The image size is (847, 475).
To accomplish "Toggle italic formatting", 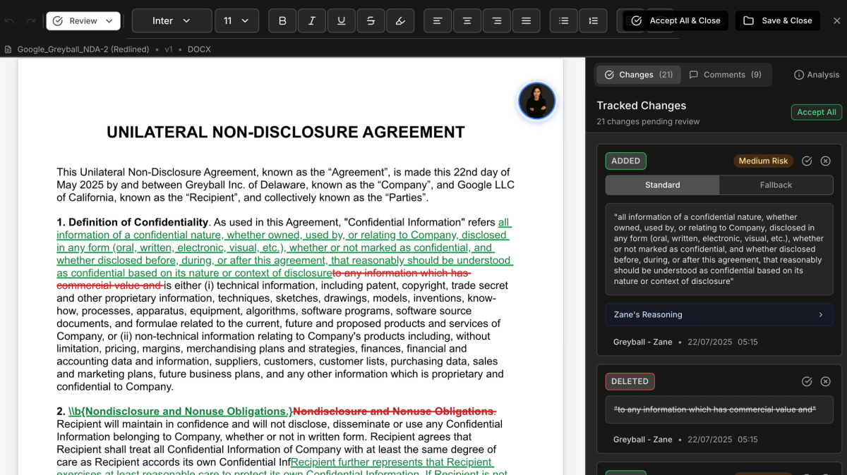I will (312, 21).
